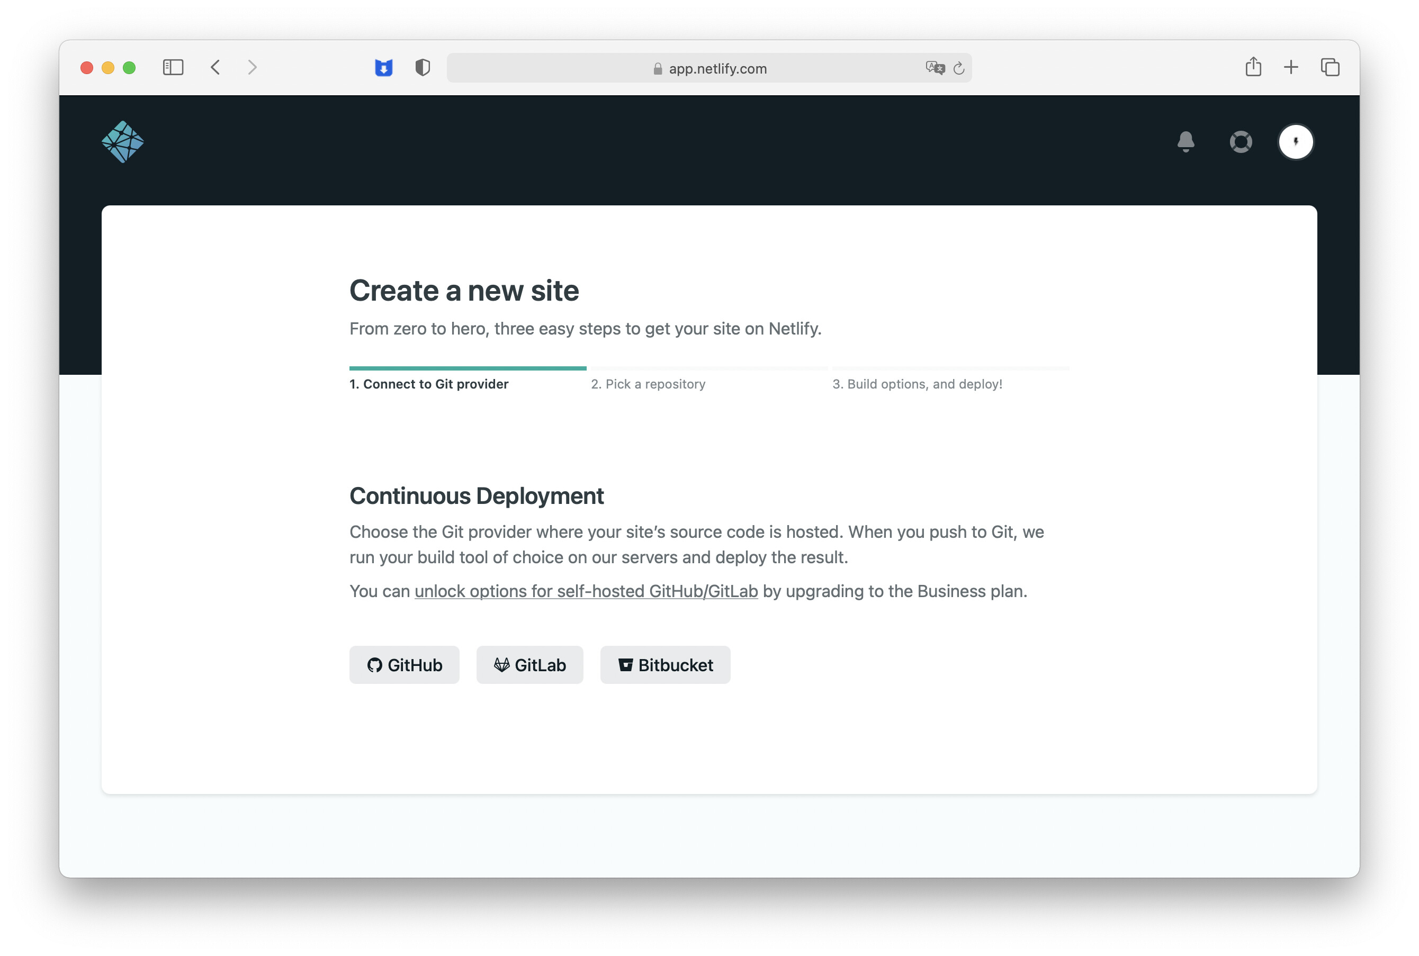The image size is (1419, 956).
Task: Open the privacy report shield icon
Action: pos(423,68)
